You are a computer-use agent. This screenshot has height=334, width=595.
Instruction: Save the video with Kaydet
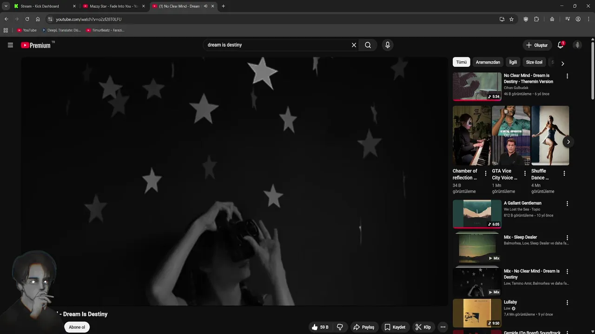(x=395, y=327)
